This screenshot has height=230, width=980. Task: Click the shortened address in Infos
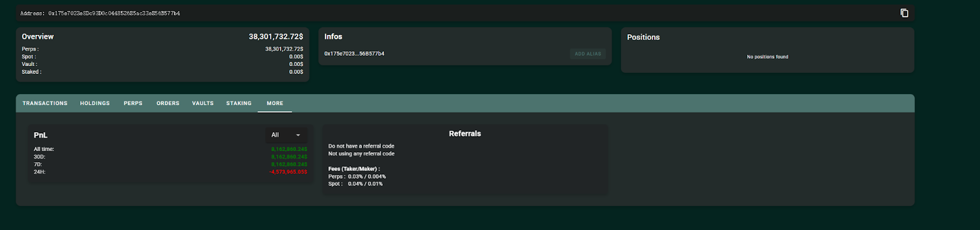click(x=354, y=54)
